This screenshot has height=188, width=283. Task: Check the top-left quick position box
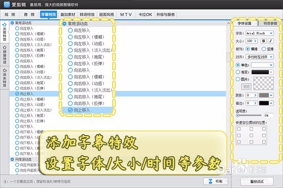click(x=239, y=129)
